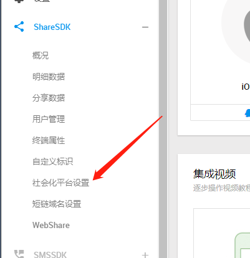The image size is (250, 258).
Task: Open 自定义标识 entry
Action: tap(53, 161)
